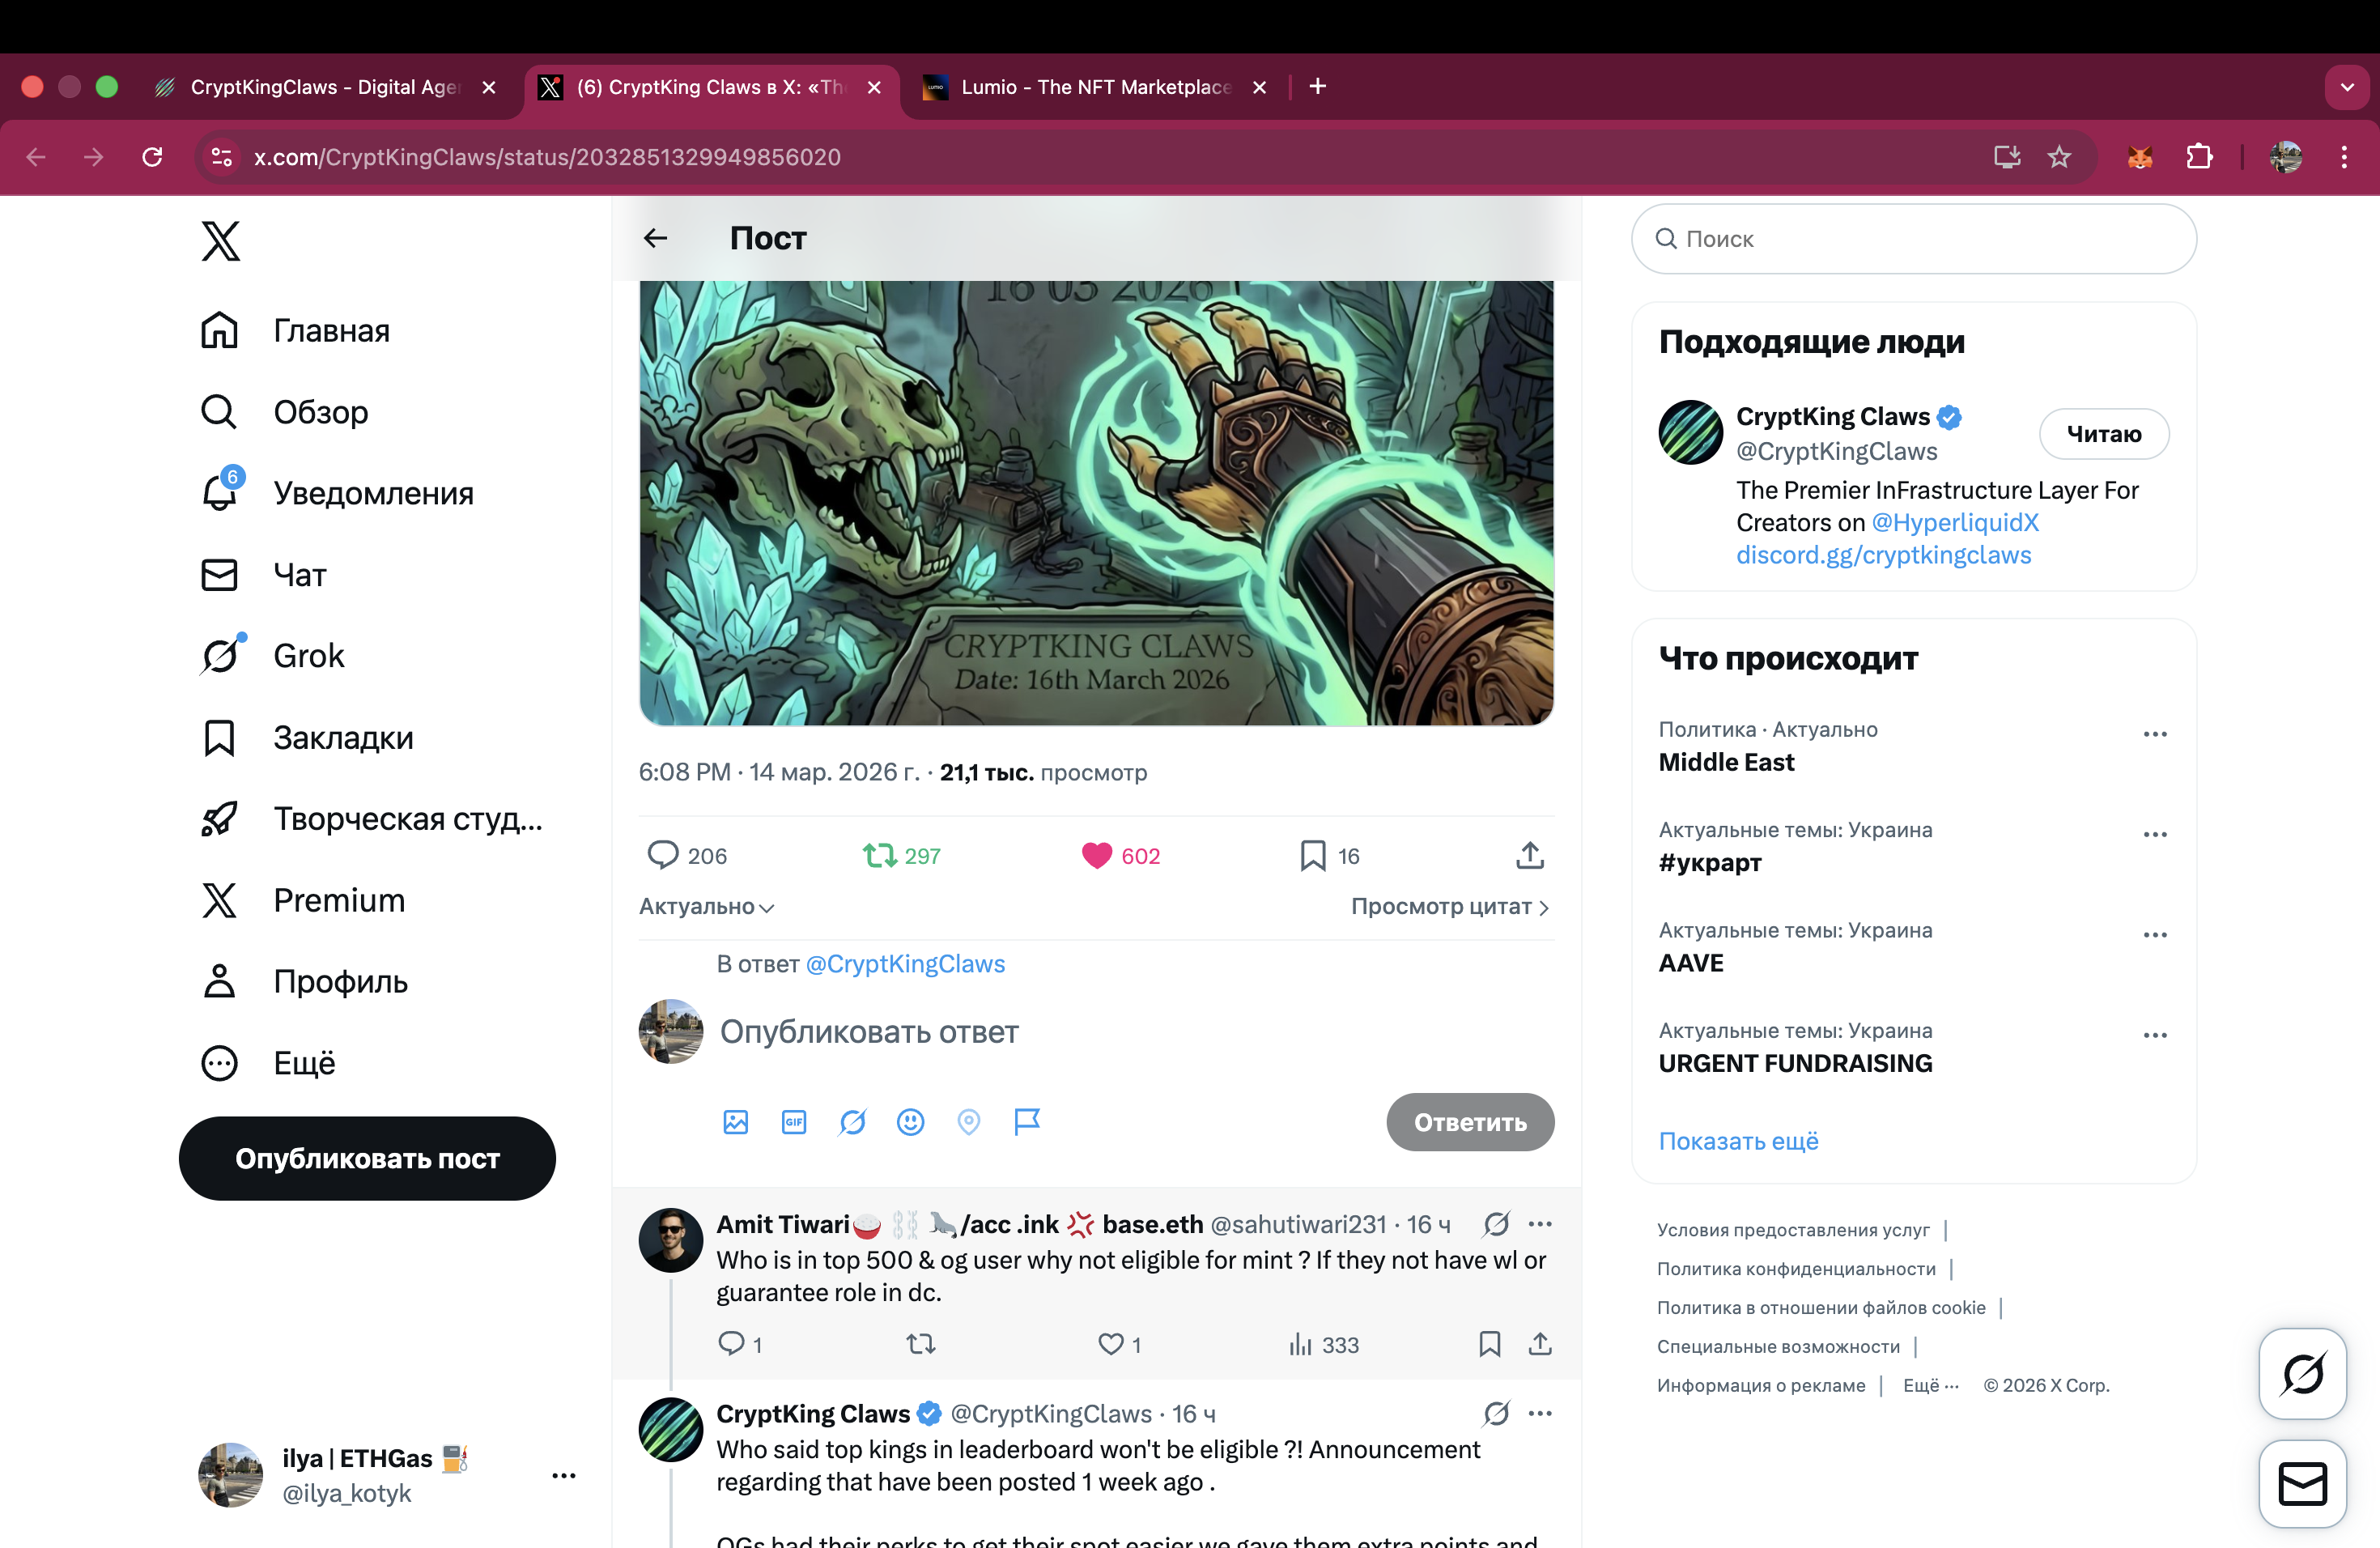Click the repost icon with 297

point(880,855)
